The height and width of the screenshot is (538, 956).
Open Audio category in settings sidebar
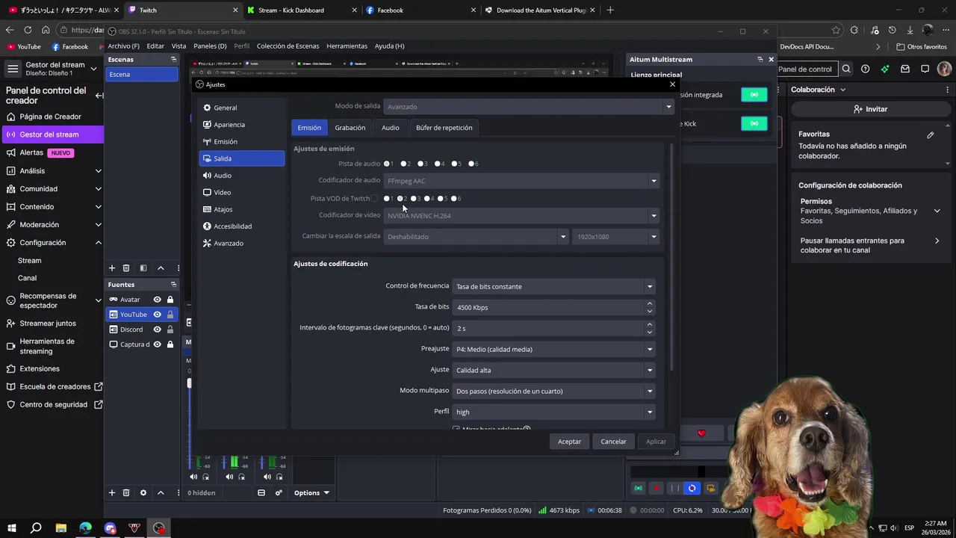tap(241, 176)
